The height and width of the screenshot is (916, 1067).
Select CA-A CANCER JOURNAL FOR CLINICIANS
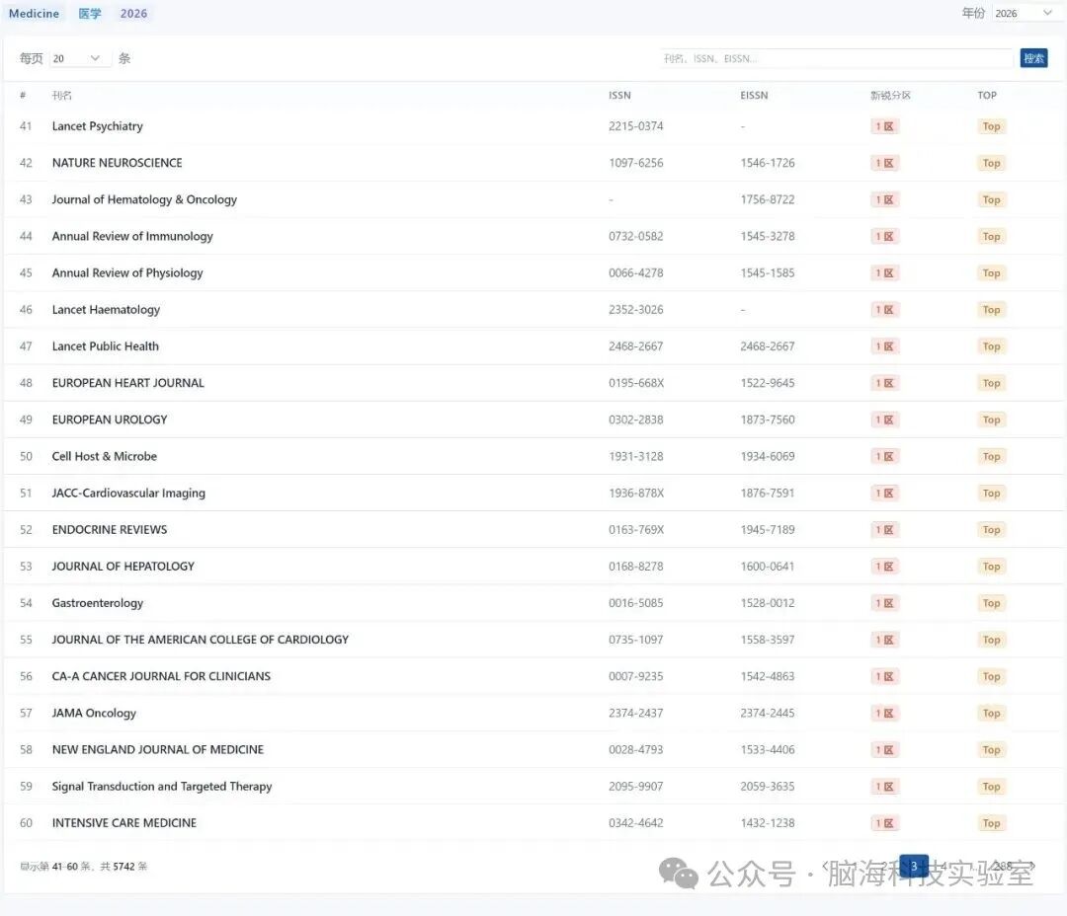point(161,676)
